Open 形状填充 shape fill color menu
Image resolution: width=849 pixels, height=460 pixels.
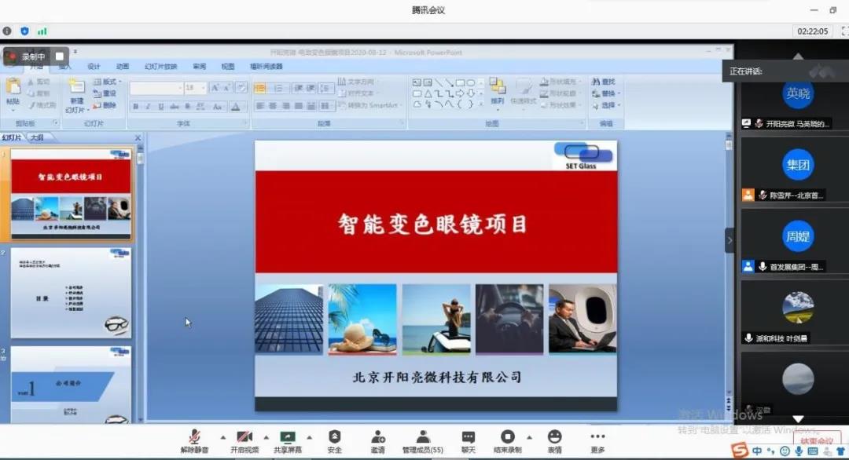[x=560, y=82]
